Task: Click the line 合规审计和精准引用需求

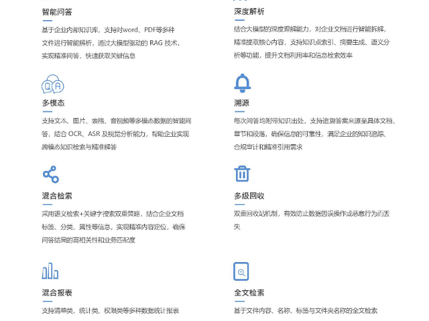Action: [x=268, y=147]
